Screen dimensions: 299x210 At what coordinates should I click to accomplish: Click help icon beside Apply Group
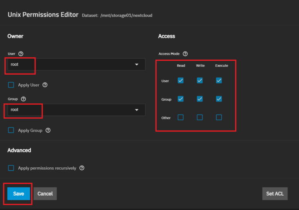tap(48, 130)
